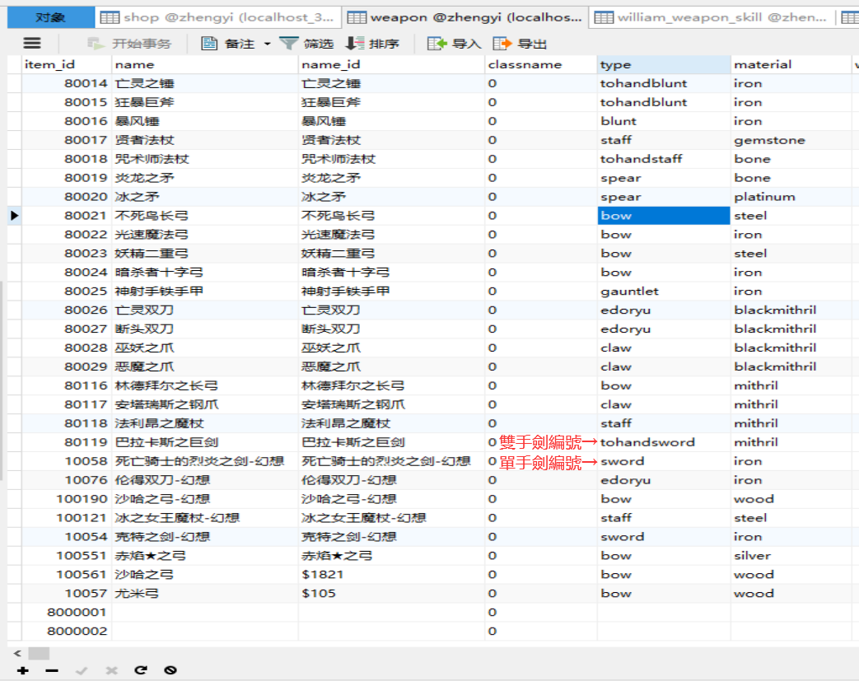Click name cell 安塔瑞斯之钢爪
This screenshot has height=681, width=859.
tap(205, 404)
